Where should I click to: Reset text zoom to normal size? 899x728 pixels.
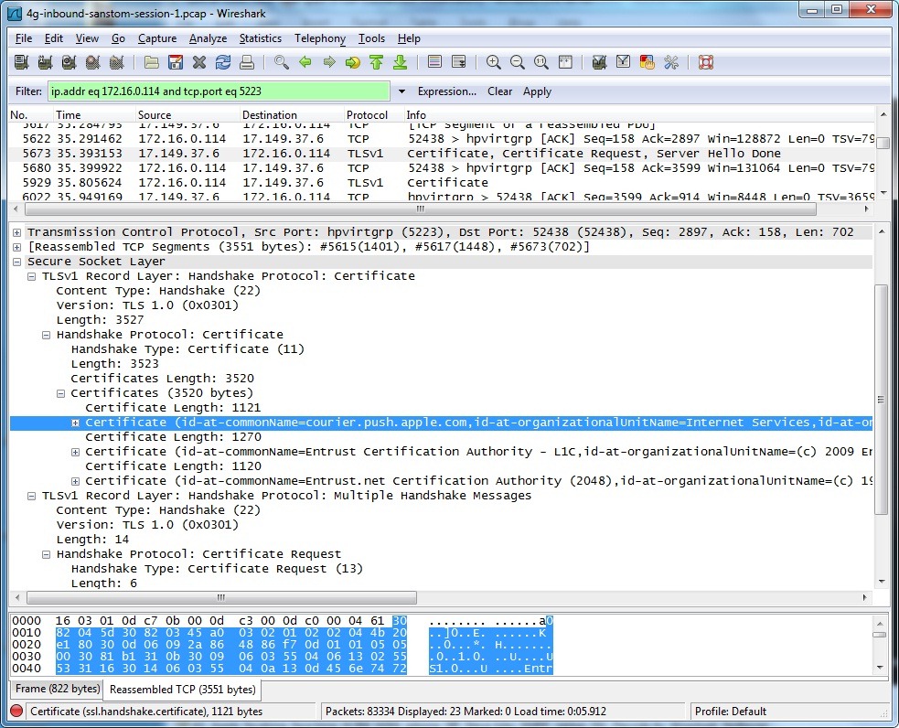pos(540,62)
